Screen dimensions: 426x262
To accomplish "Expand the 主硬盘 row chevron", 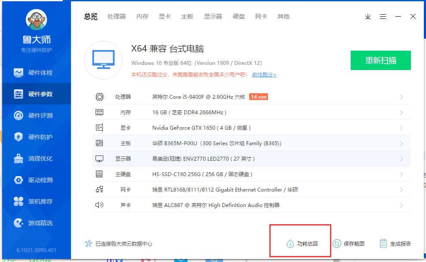I will (401, 174).
